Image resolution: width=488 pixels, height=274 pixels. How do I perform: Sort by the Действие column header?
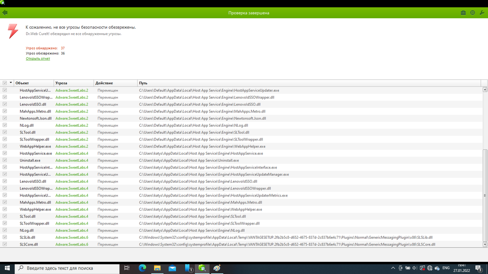[x=115, y=83]
